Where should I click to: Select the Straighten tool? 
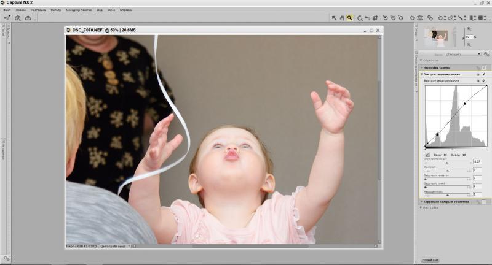tap(367, 18)
